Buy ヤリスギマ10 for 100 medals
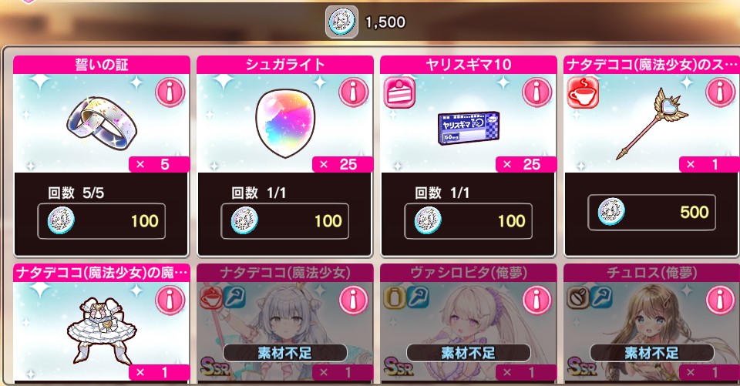 pyautogui.click(x=469, y=221)
